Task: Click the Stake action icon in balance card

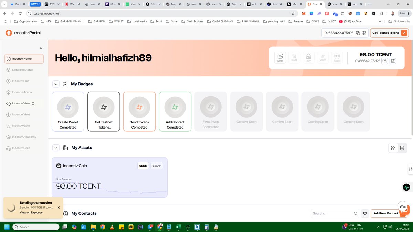Action: tap(337, 57)
